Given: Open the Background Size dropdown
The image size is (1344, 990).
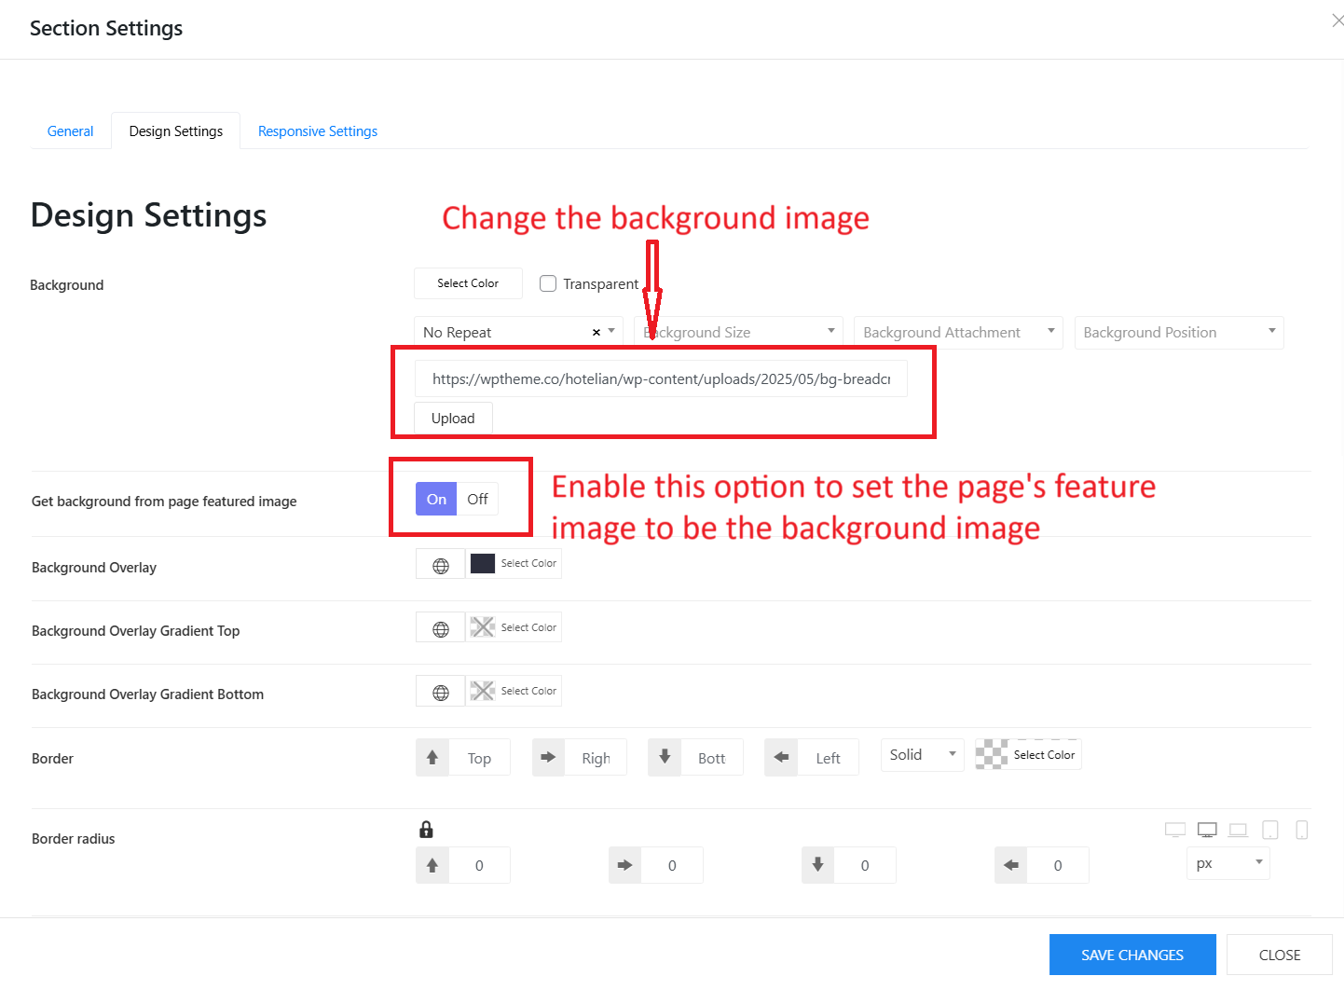Looking at the screenshot, I should (x=738, y=332).
